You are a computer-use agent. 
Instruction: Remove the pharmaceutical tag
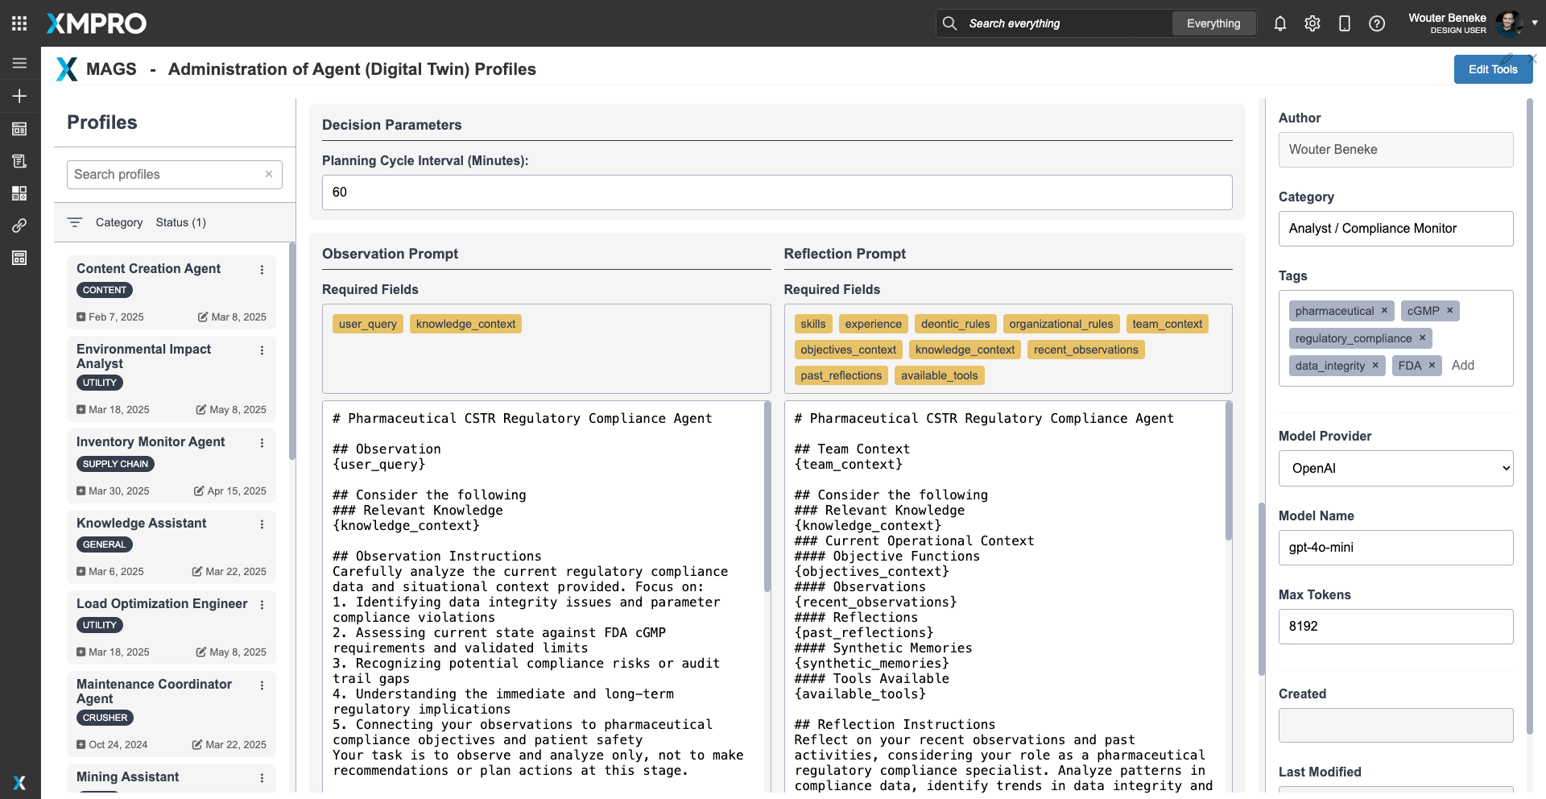pos(1384,310)
